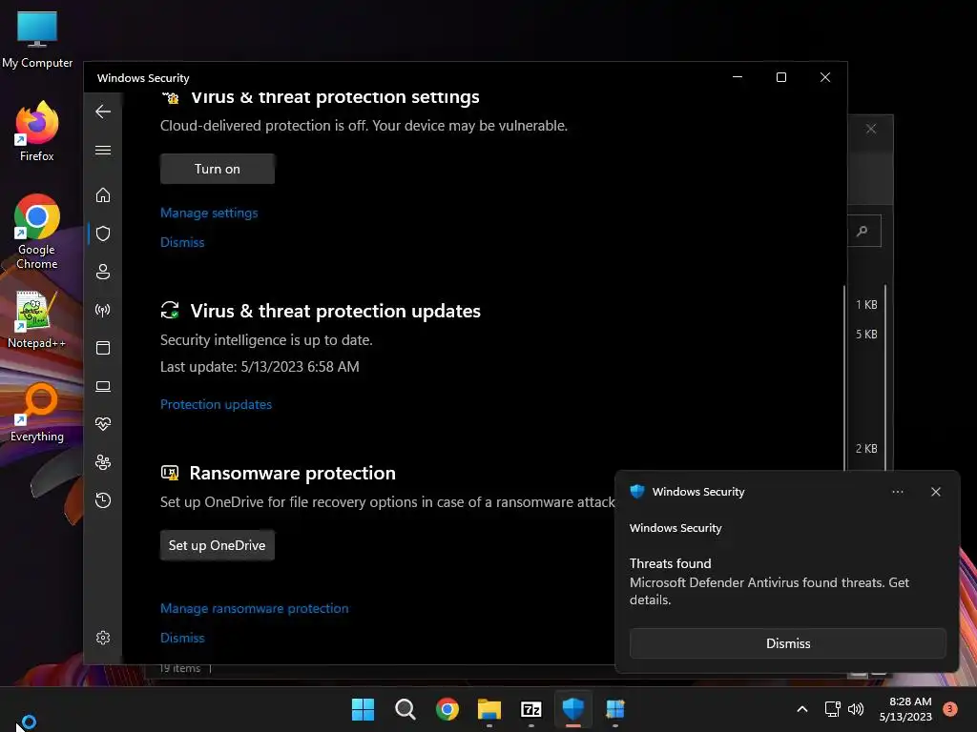Click search icon in the background window

[x=863, y=231]
